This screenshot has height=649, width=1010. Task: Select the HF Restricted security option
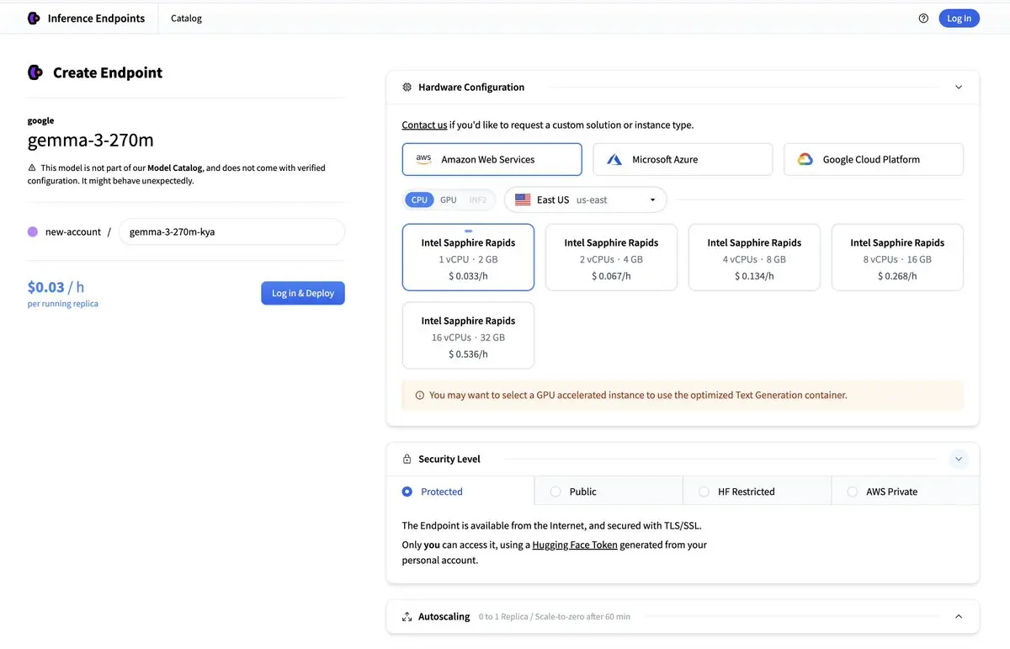pos(757,492)
